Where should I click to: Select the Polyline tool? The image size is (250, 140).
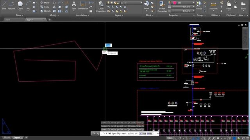coord(11,5)
